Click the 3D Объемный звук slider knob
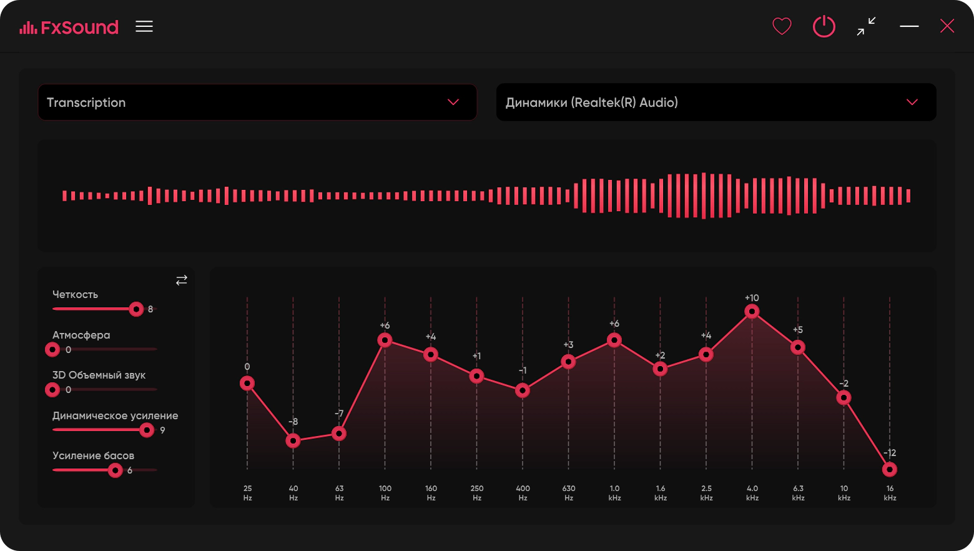974x551 pixels. click(x=52, y=390)
